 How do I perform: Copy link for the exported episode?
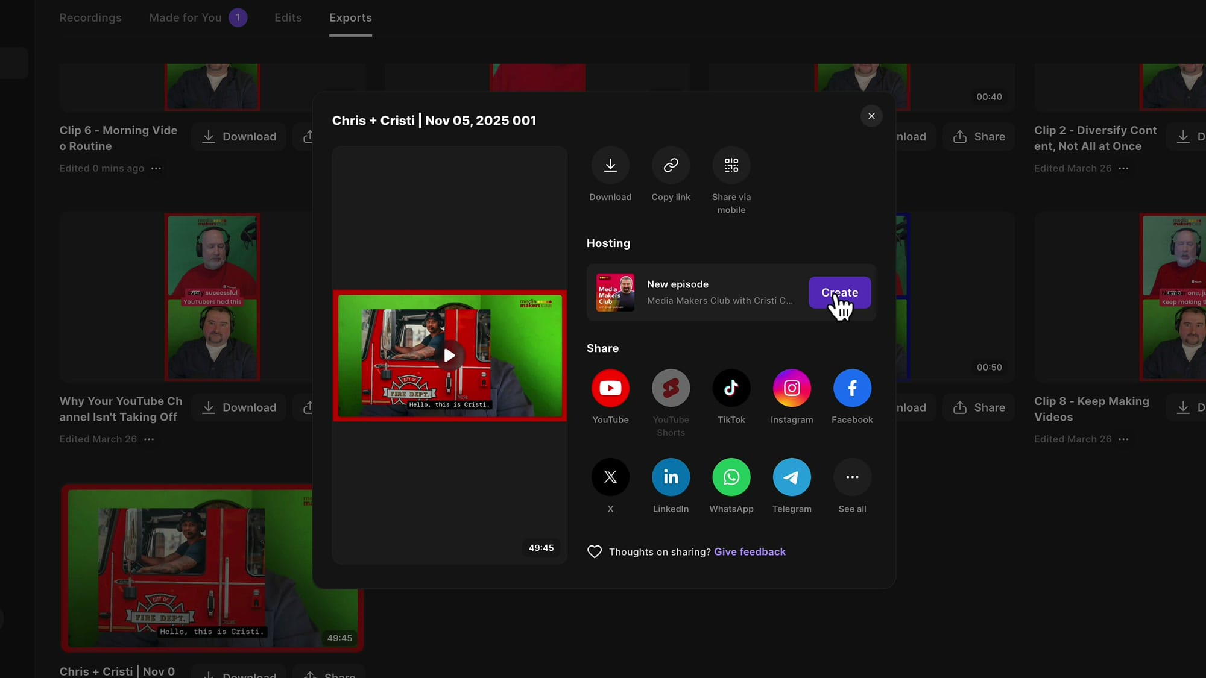671,165
